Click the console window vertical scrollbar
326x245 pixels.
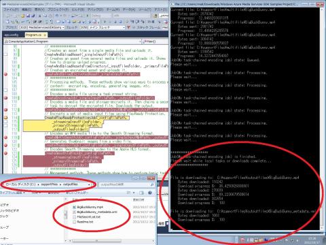[322, 118]
